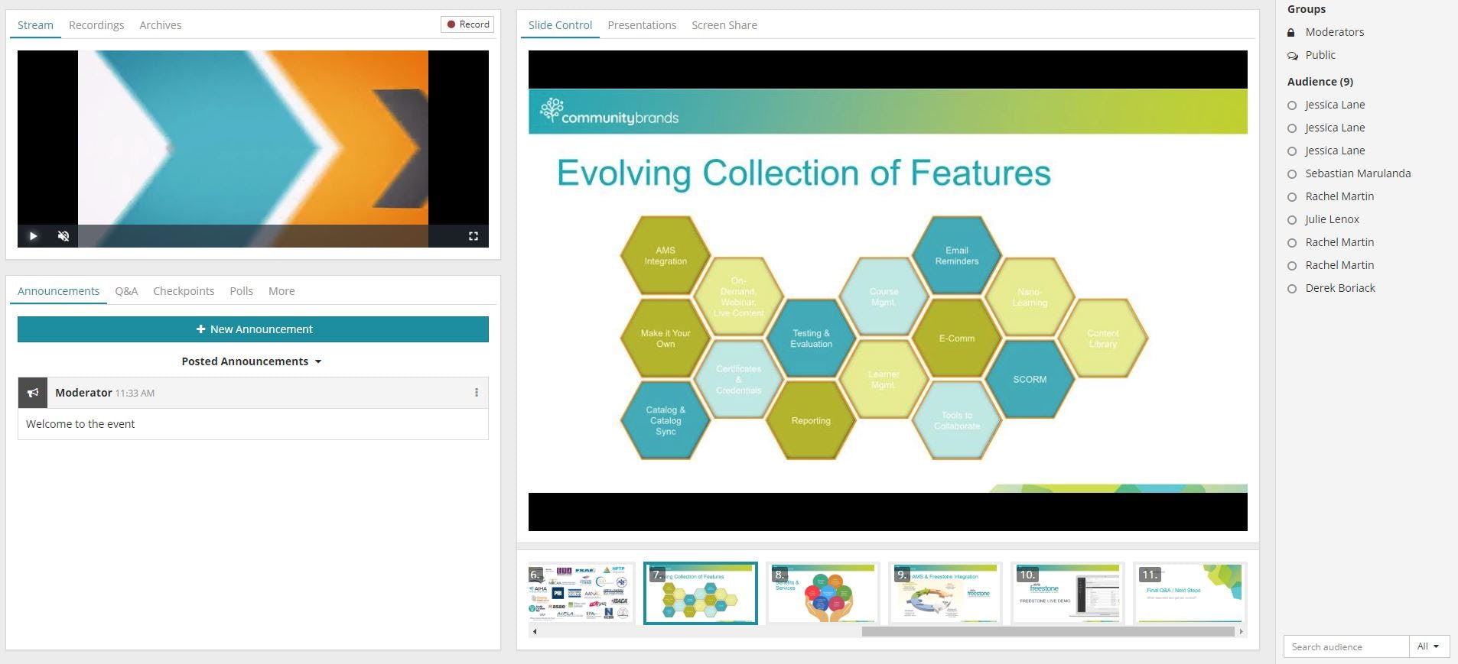Select audience member Derek Boriack

pos(1340,288)
